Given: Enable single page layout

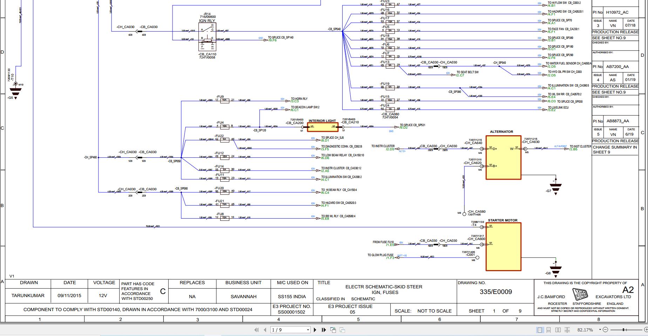Looking at the screenshot, I should point(540,330).
